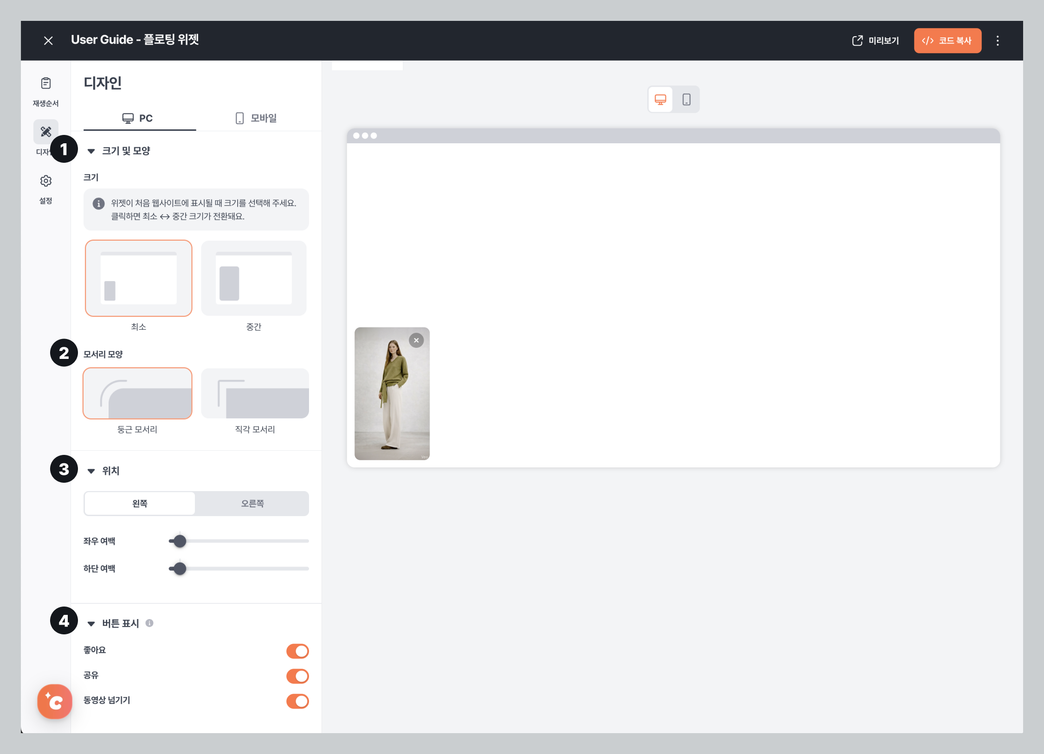Select the PC tab
Screen dimensions: 1044x754
coord(138,118)
